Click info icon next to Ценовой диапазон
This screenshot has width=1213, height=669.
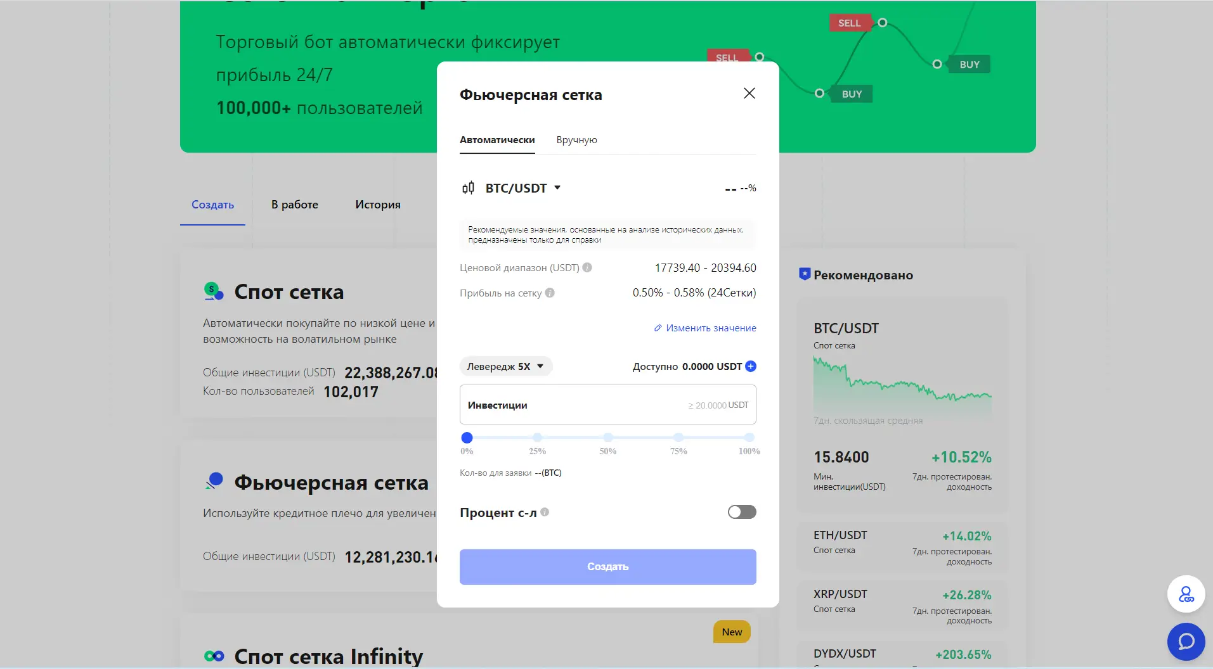point(587,267)
